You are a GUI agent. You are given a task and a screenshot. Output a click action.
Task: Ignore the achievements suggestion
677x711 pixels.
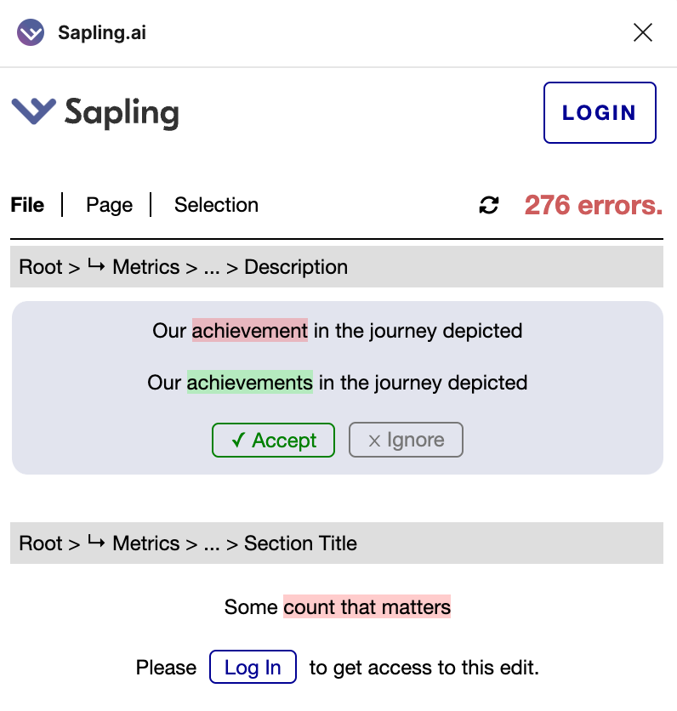(406, 440)
